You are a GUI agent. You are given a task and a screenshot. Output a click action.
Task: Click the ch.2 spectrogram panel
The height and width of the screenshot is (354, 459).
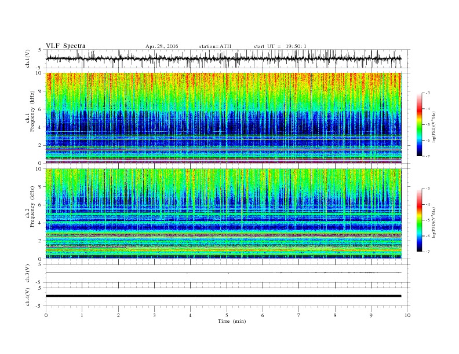(224, 214)
